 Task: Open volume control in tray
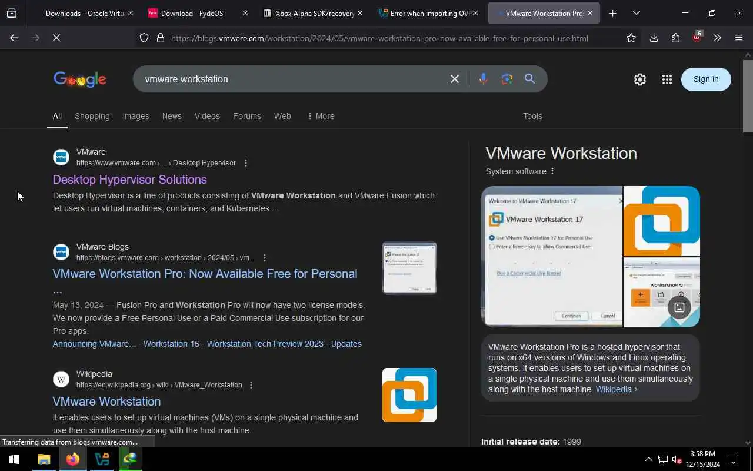click(x=677, y=459)
